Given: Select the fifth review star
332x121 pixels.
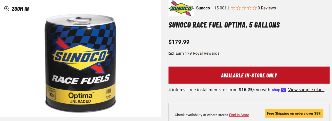Looking at the screenshot, I should pyautogui.click(x=255, y=8).
